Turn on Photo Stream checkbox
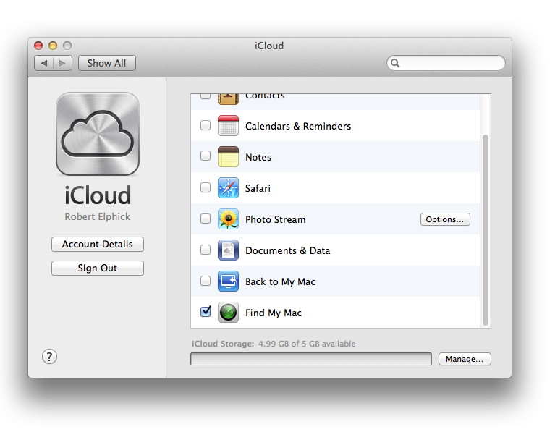Image resolution: width=555 pixels, height=432 pixels. click(x=206, y=219)
